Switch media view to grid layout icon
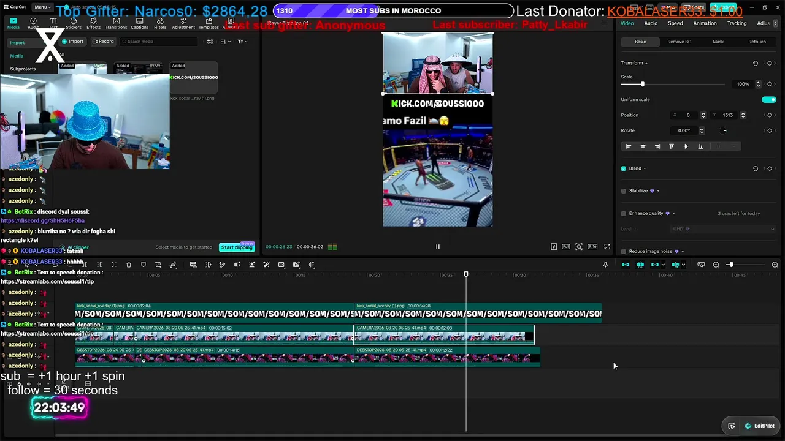Image resolution: width=785 pixels, height=441 pixels. (210, 42)
